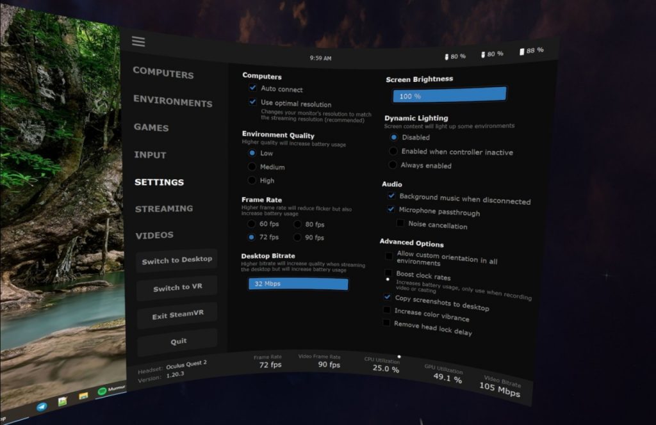
Task: Go to the ENVIRONMENTS section
Action: pos(173,100)
